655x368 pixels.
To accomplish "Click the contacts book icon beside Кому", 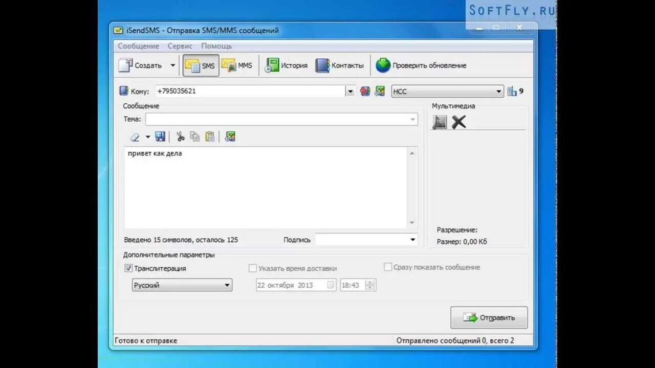I will pyautogui.click(x=124, y=91).
